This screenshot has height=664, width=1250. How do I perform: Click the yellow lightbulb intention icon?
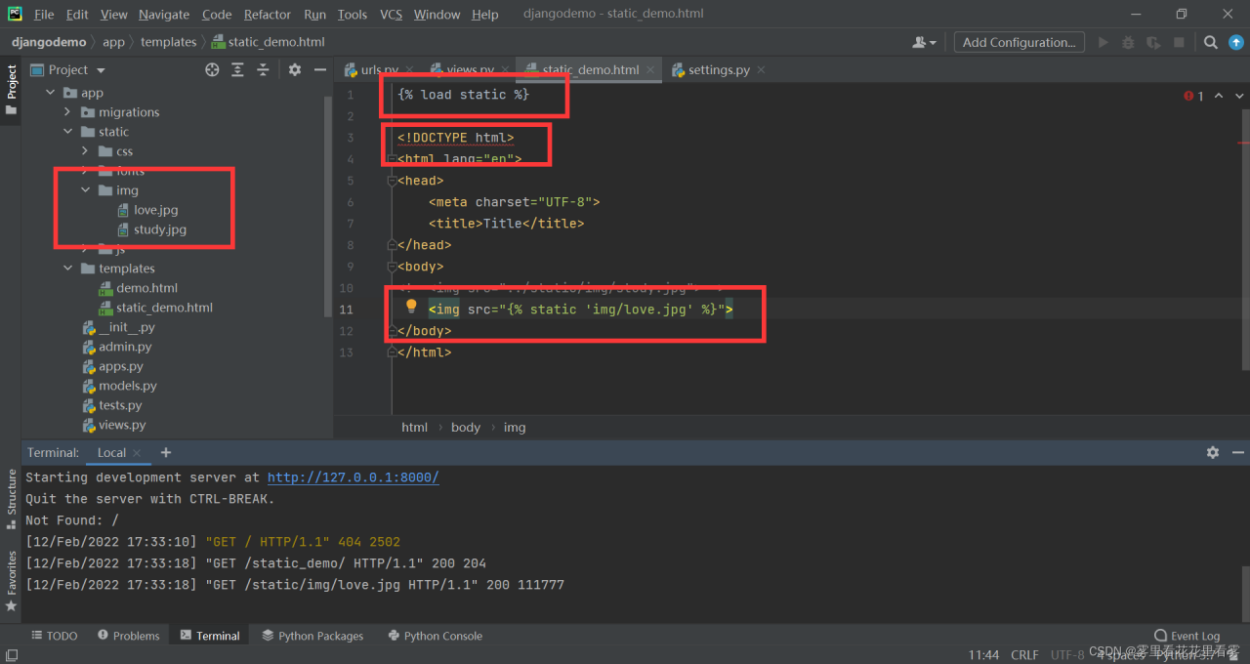411,307
